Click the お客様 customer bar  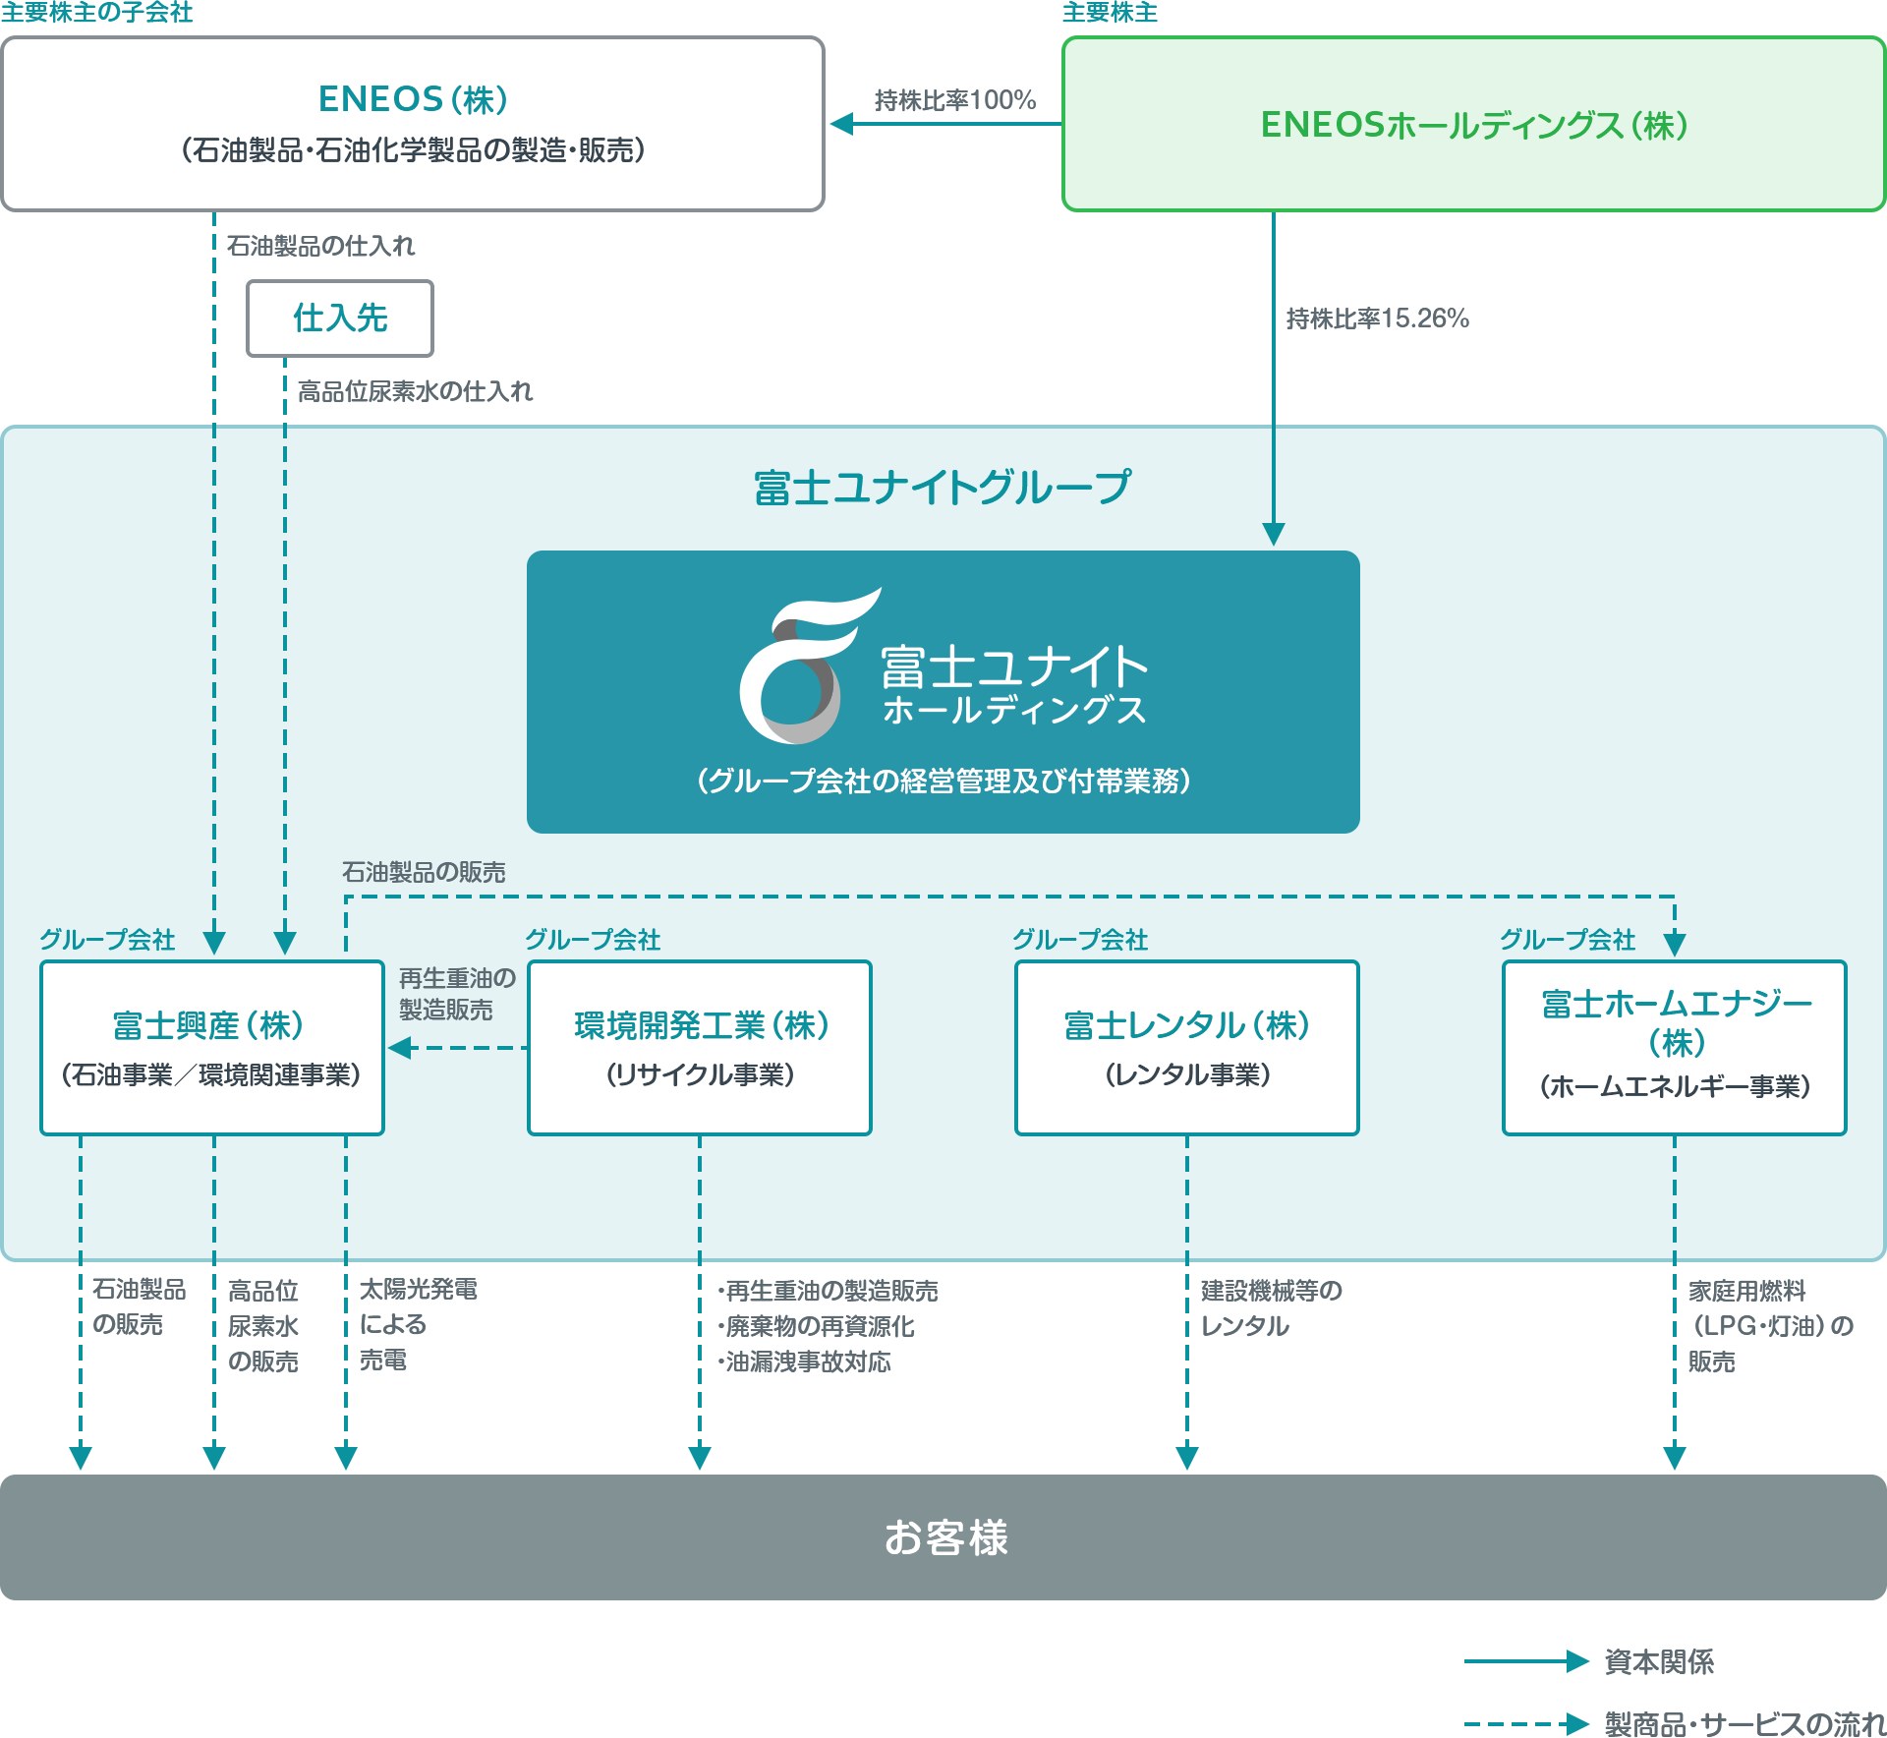click(943, 1537)
